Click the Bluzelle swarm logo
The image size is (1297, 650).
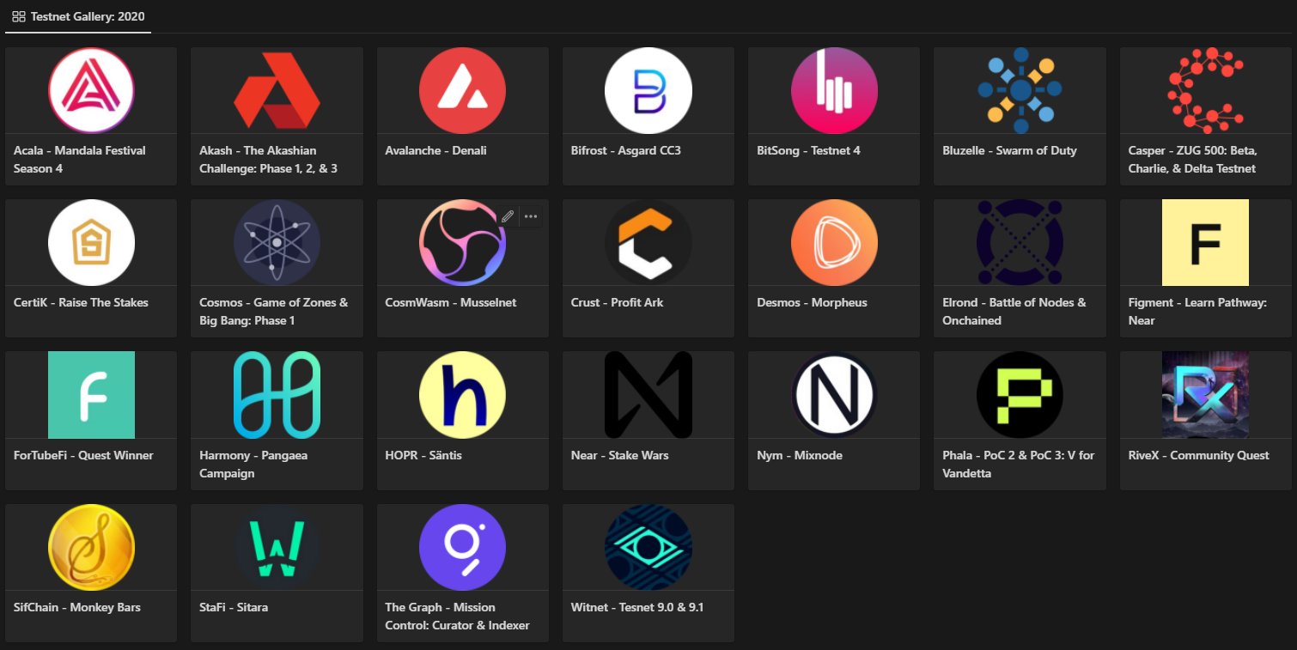[x=1020, y=90]
